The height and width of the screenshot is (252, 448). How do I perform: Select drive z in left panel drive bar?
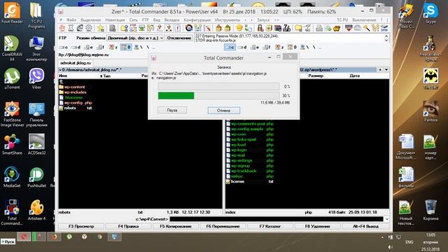[113, 47]
